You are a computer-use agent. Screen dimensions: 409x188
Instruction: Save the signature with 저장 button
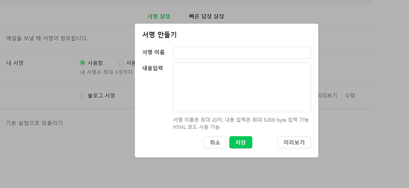click(240, 143)
